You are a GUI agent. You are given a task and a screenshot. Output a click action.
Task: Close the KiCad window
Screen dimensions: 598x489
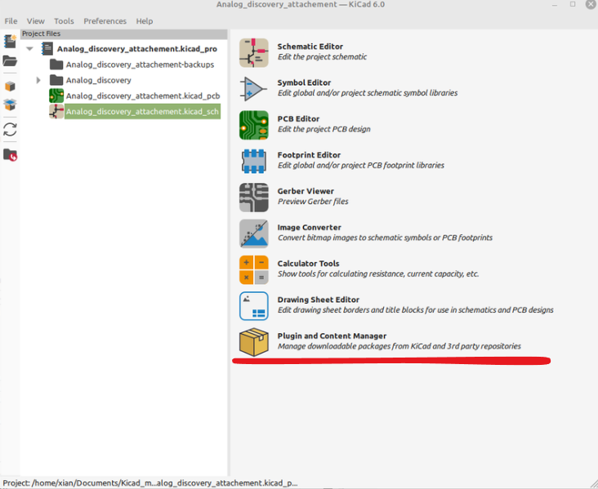pos(591,4)
